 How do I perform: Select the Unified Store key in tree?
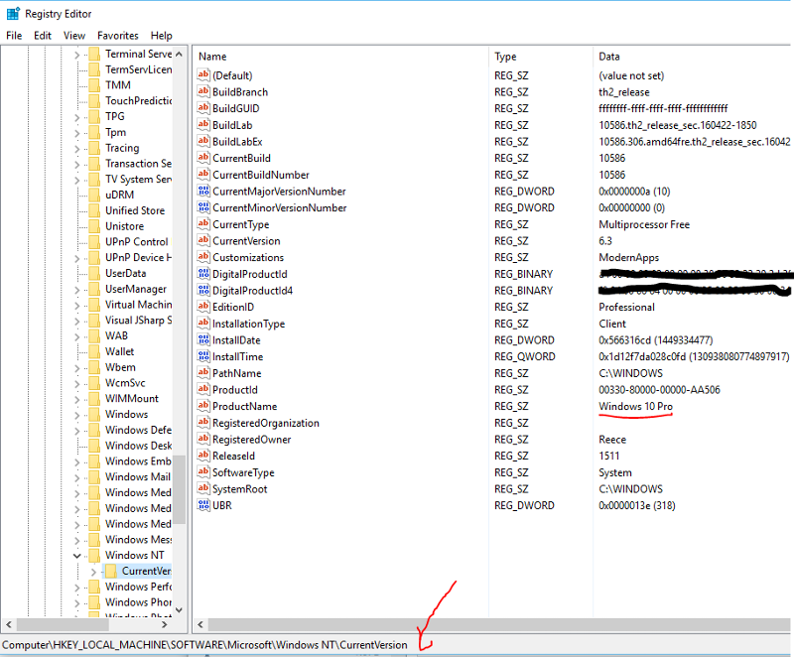coord(135,210)
